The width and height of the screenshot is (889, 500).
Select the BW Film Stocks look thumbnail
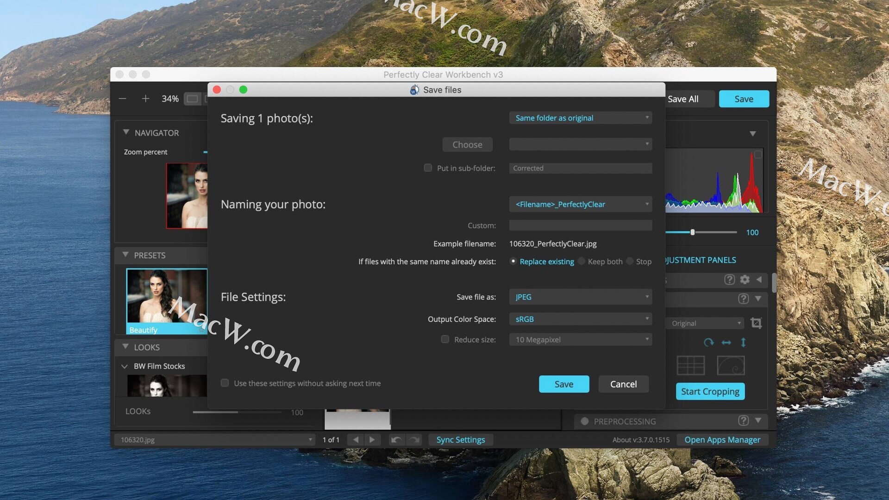point(167,385)
